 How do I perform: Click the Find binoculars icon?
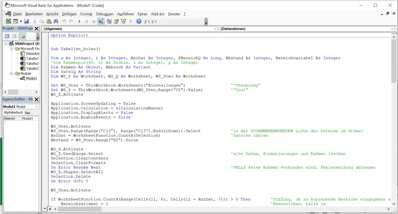[56, 22]
